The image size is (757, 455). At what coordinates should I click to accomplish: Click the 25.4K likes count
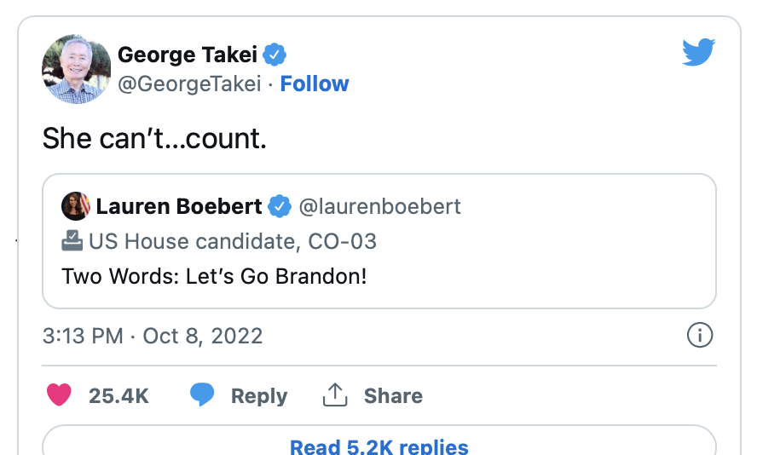pos(118,395)
